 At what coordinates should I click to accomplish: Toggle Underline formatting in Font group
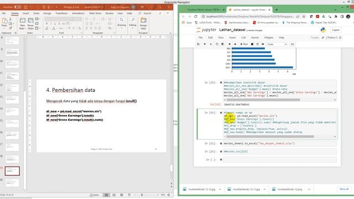click(x=55, y=23)
